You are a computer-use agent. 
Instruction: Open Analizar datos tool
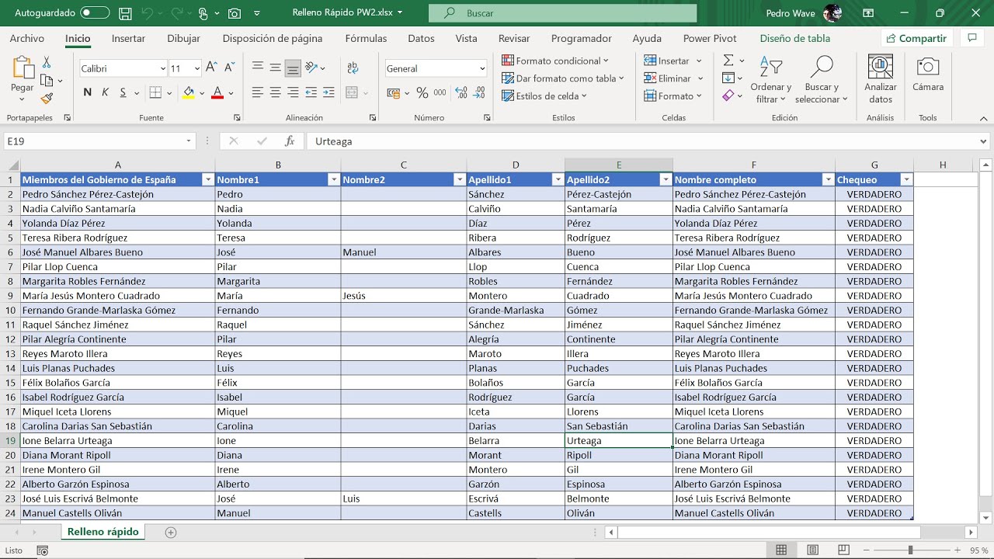[x=880, y=78]
